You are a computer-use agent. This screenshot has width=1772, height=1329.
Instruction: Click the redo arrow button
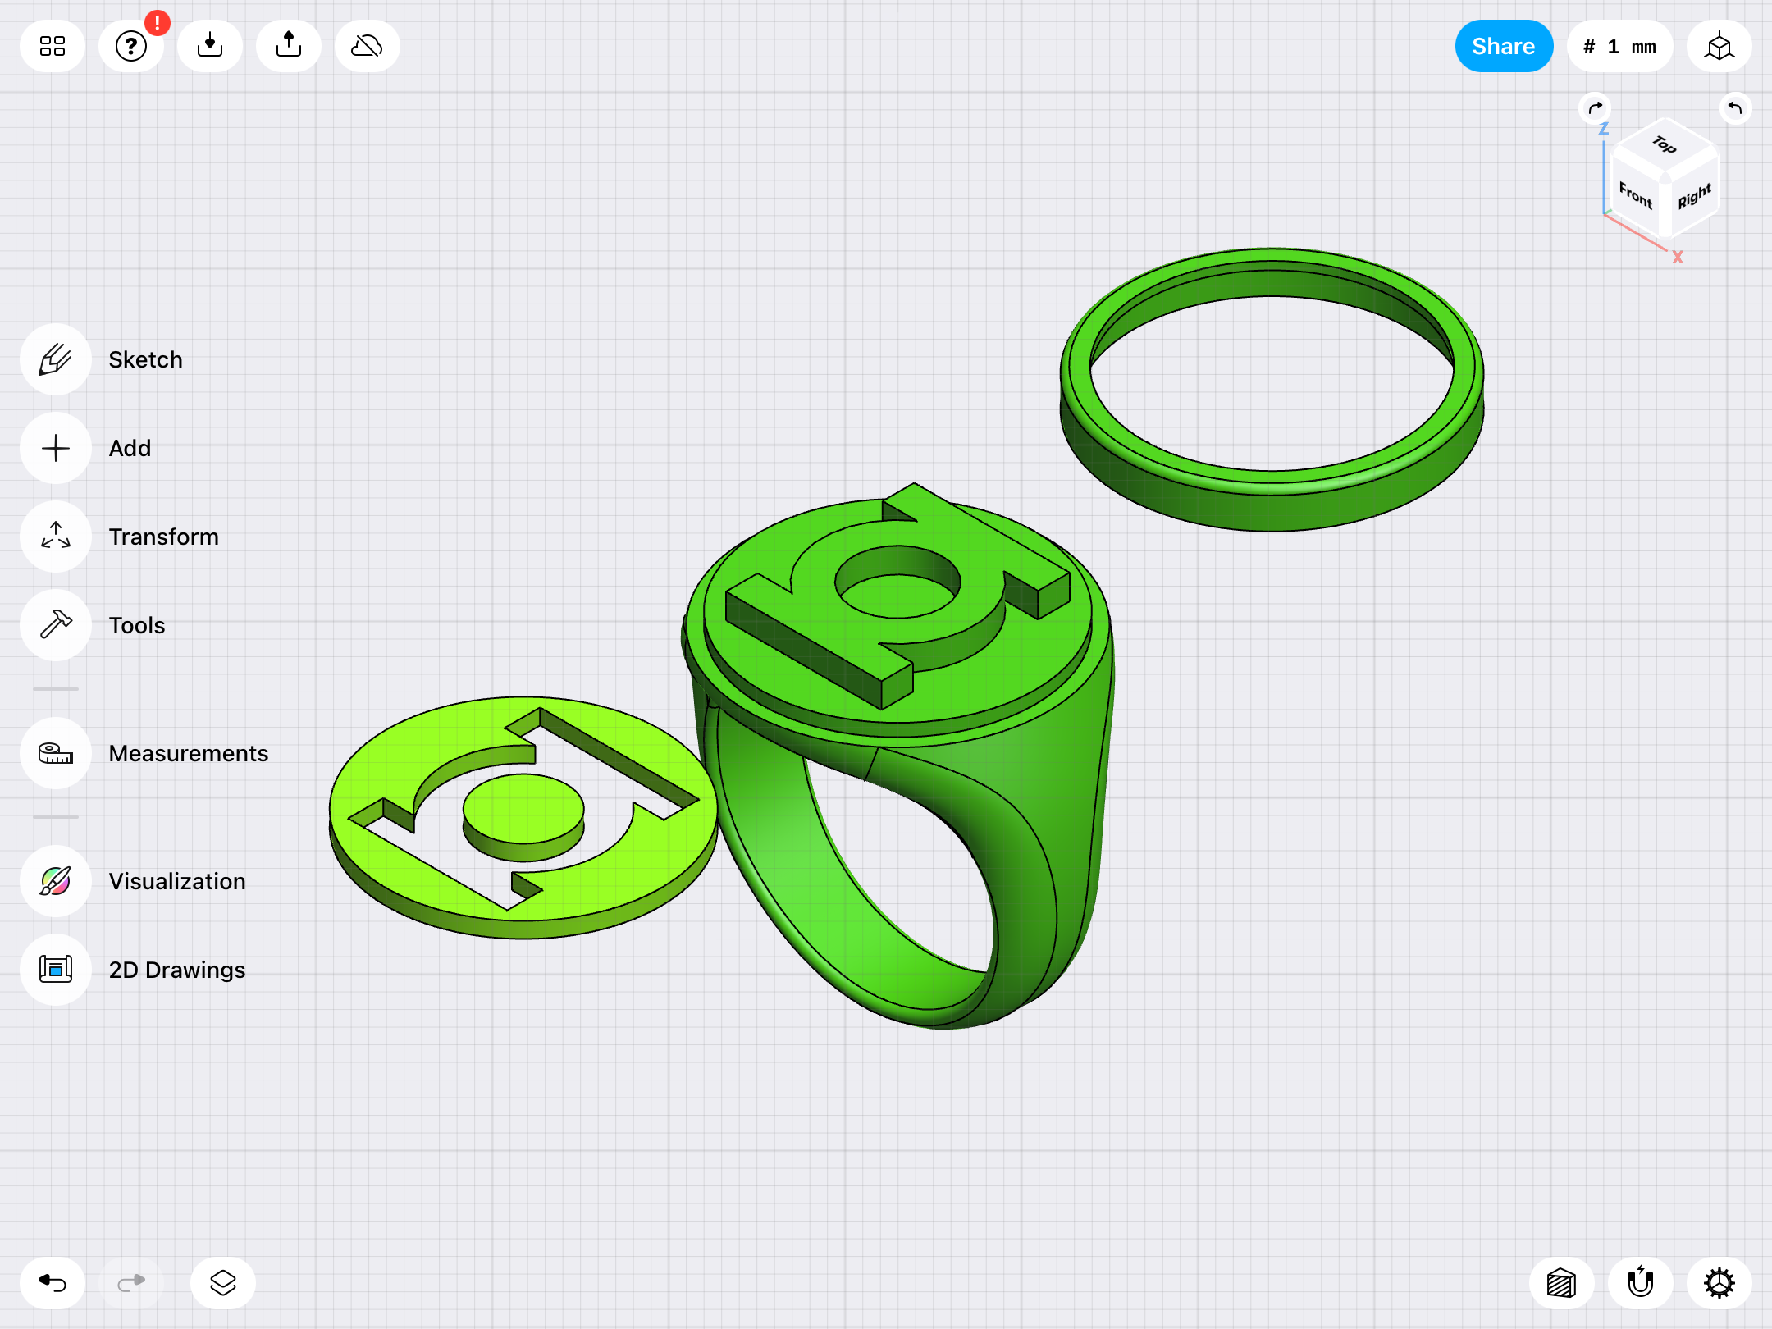click(131, 1283)
